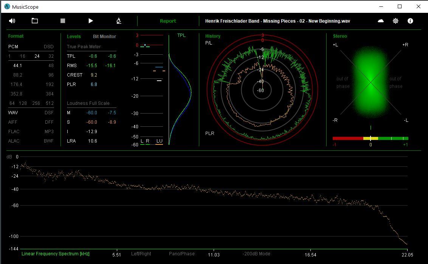428x264 pixels.
Task: Select the LU indicator under the meter
Action: point(159,141)
